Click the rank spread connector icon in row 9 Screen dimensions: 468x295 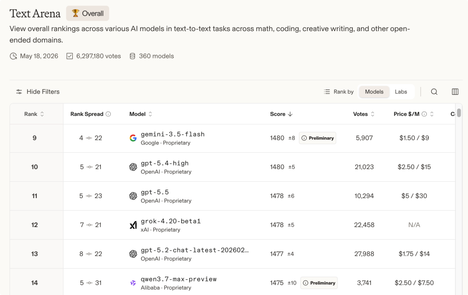(x=89, y=138)
